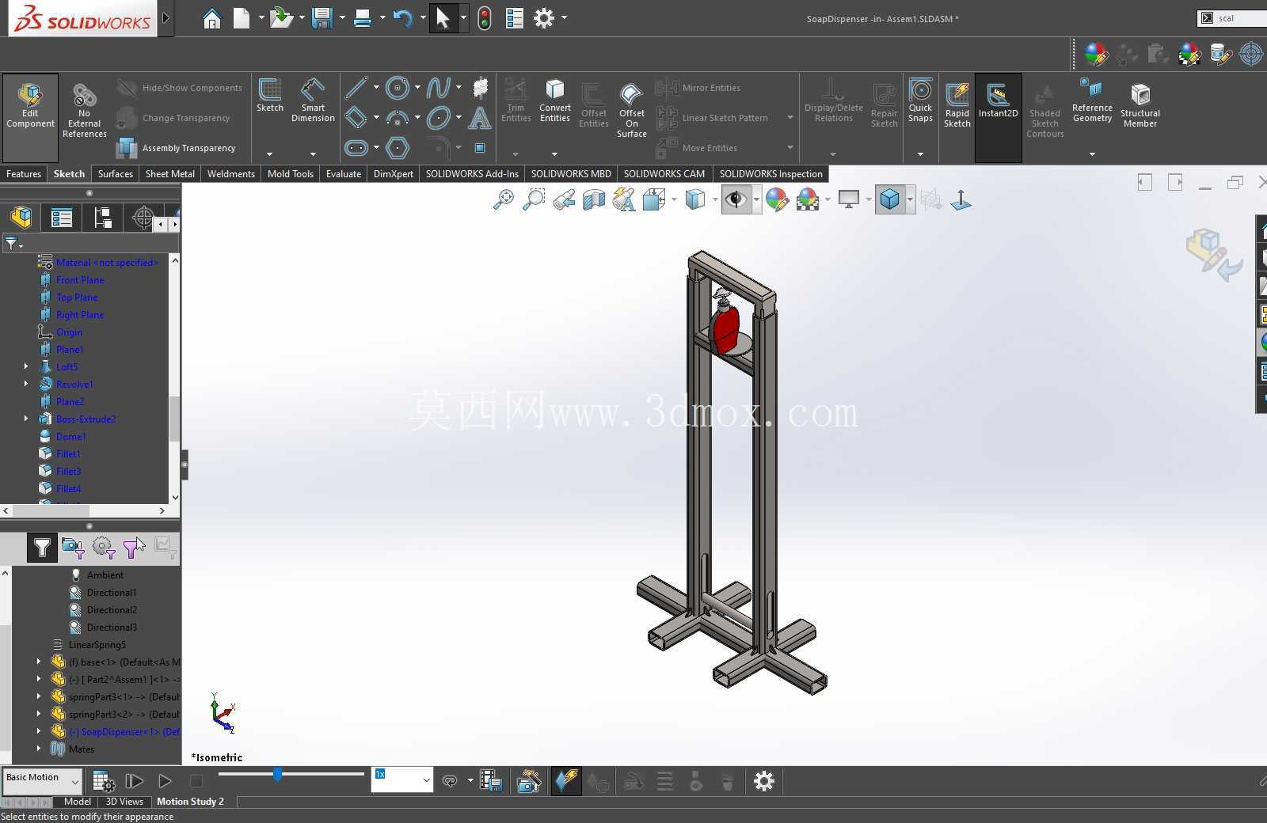The height and width of the screenshot is (823, 1267).
Task: Choose Offset On Surface tool
Action: click(x=631, y=111)
